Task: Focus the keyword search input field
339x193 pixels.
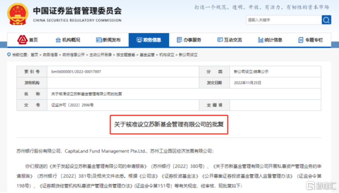Action: [x=284, y=20]
